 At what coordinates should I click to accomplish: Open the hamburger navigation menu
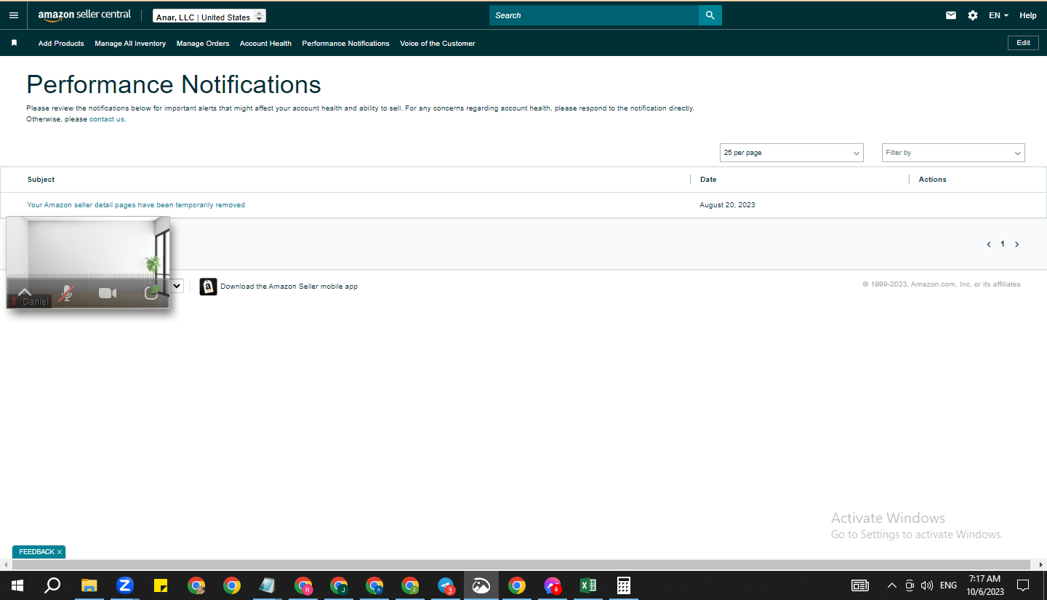[14, 15]
